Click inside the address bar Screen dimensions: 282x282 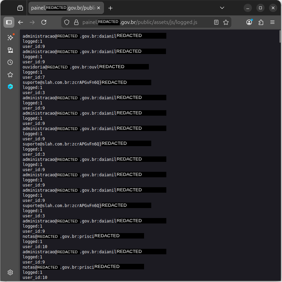pyautogui.click(x=144, y=22)
